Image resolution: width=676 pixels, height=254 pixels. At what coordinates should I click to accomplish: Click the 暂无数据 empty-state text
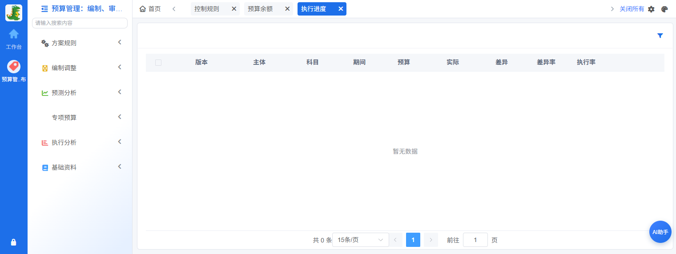pos(405,151)
